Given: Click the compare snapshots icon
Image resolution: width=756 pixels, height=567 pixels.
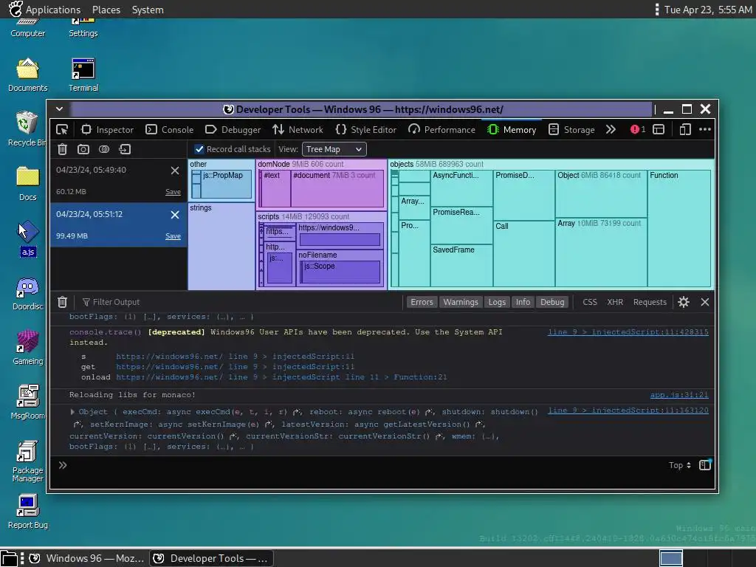Looking at the screenshot, I should [104, 149].
